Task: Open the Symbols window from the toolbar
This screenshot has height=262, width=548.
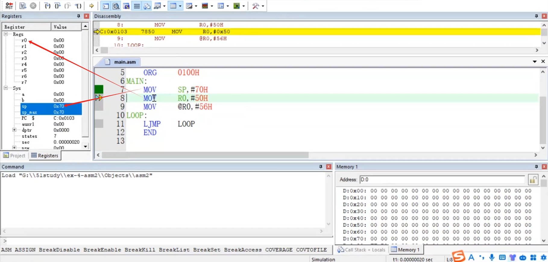Action: pyautogui.click(x=126, y=6)
